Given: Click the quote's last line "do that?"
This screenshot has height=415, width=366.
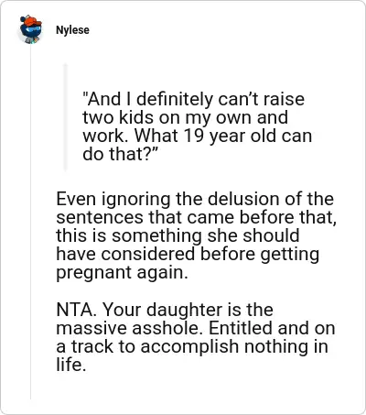Looking at the screenshot, I should tap(120, 154).
